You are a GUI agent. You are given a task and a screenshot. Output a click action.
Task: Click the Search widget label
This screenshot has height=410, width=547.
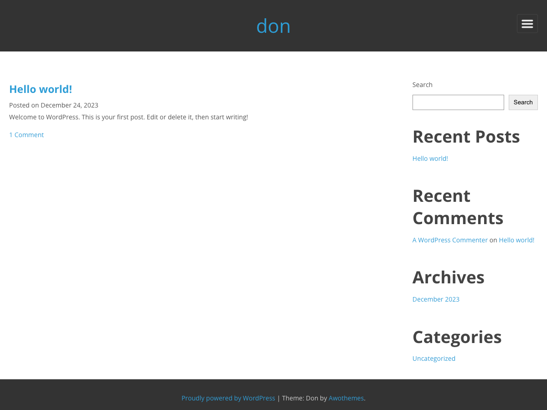(x=422, y=84)
